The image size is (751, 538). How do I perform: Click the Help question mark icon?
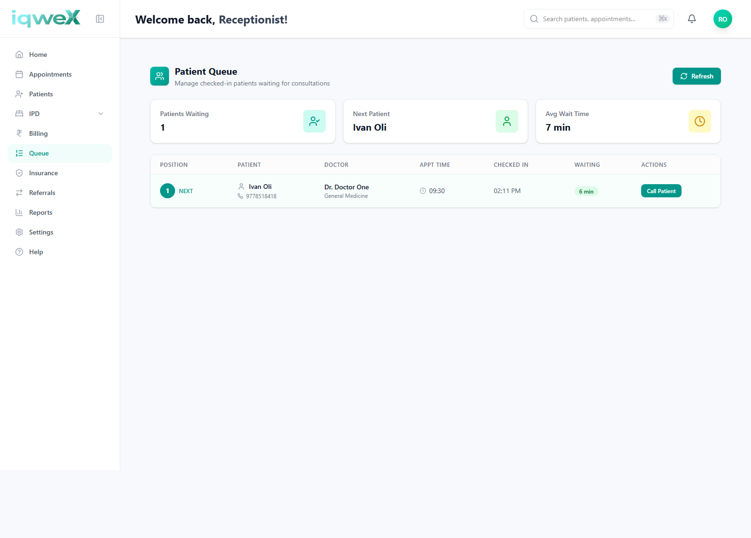(x=19, y=252)
